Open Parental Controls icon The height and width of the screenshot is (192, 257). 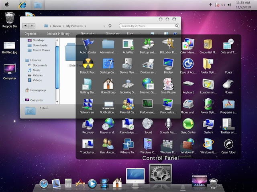tap(128, 104)
